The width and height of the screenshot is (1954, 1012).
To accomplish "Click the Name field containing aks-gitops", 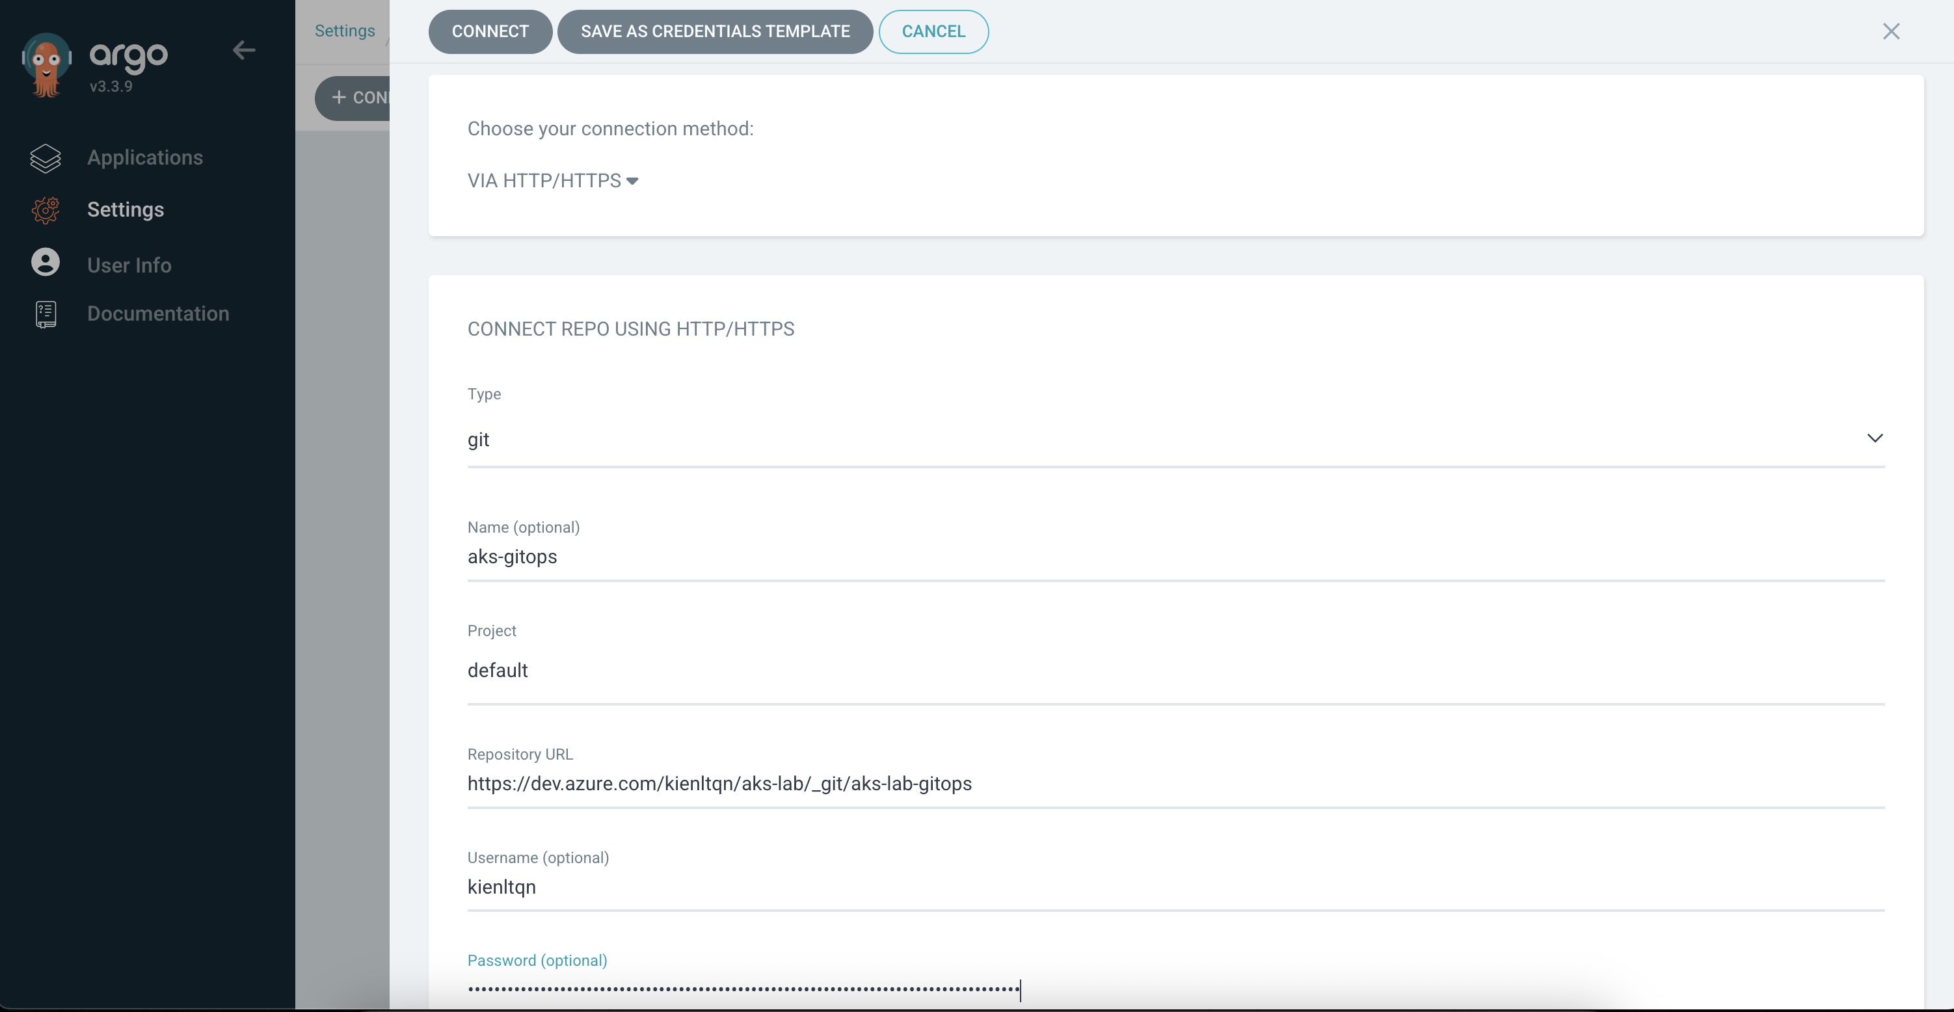I will tap(1176, 557).
